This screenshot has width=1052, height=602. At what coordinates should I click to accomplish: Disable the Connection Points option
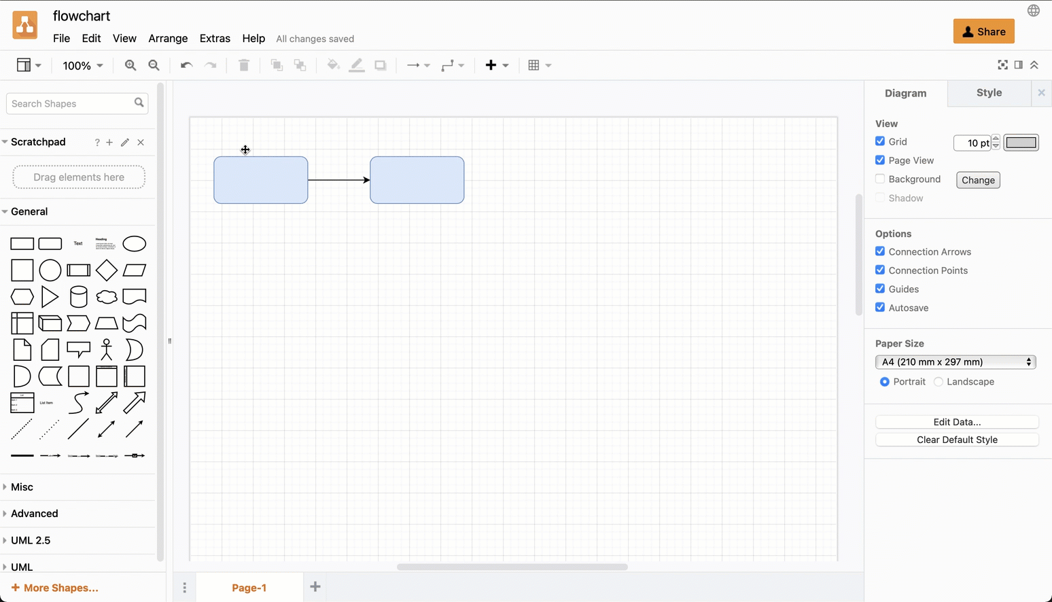point(880,270)
